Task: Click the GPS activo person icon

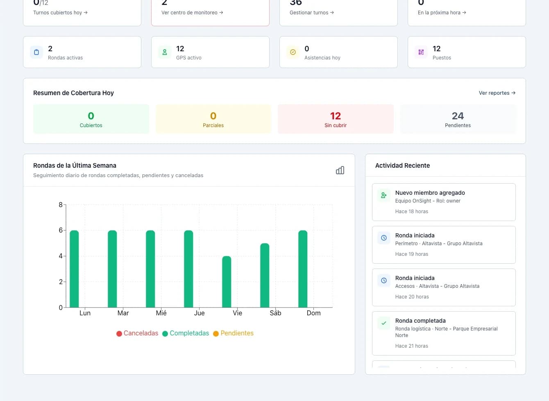Action: click(165, 52)
